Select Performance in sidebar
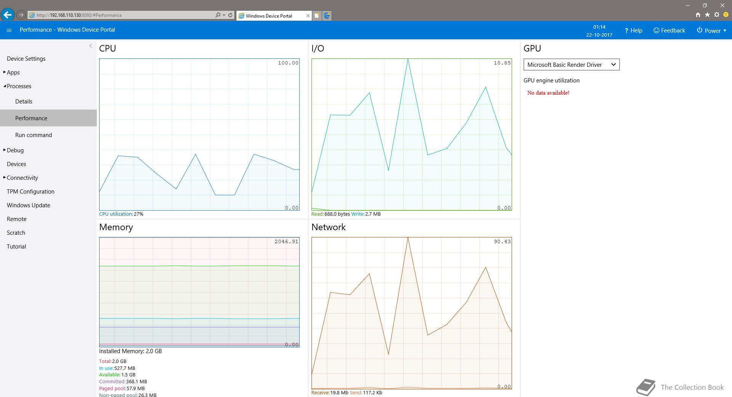This screenshot has height=397, width=732. pyautogui.click(x=48, y=118)
